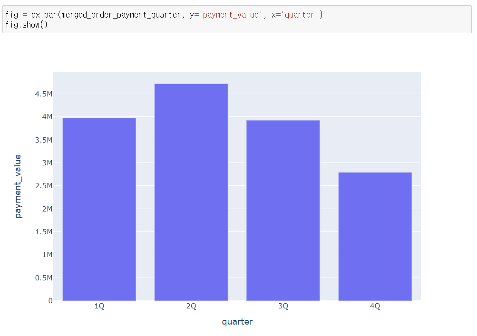Click the 2Q x-axis label
This screenshot has width=477, height=336.
click(191, 306)
